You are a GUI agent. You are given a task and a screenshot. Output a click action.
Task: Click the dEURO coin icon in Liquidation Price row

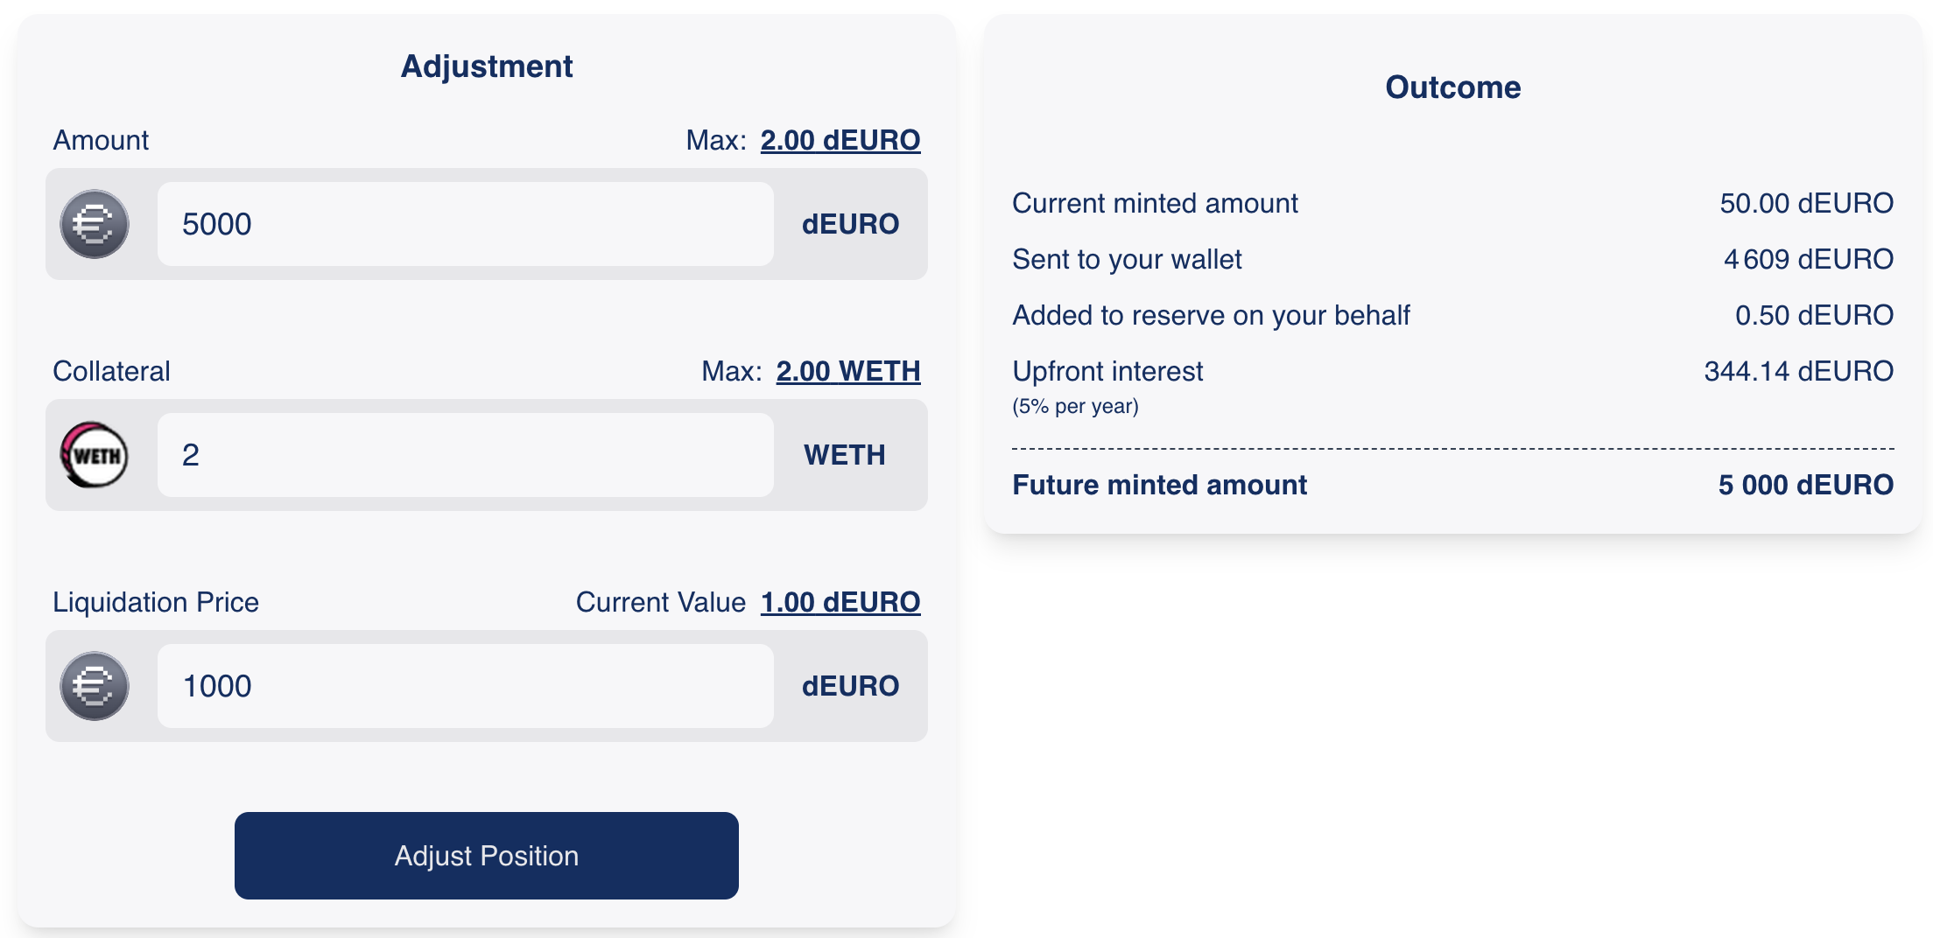(x=95, y=686)
